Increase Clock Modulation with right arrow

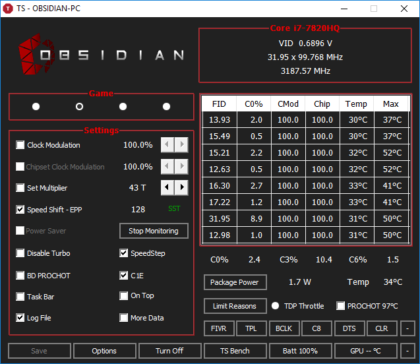pyautogui.click(x=181, y=145)
